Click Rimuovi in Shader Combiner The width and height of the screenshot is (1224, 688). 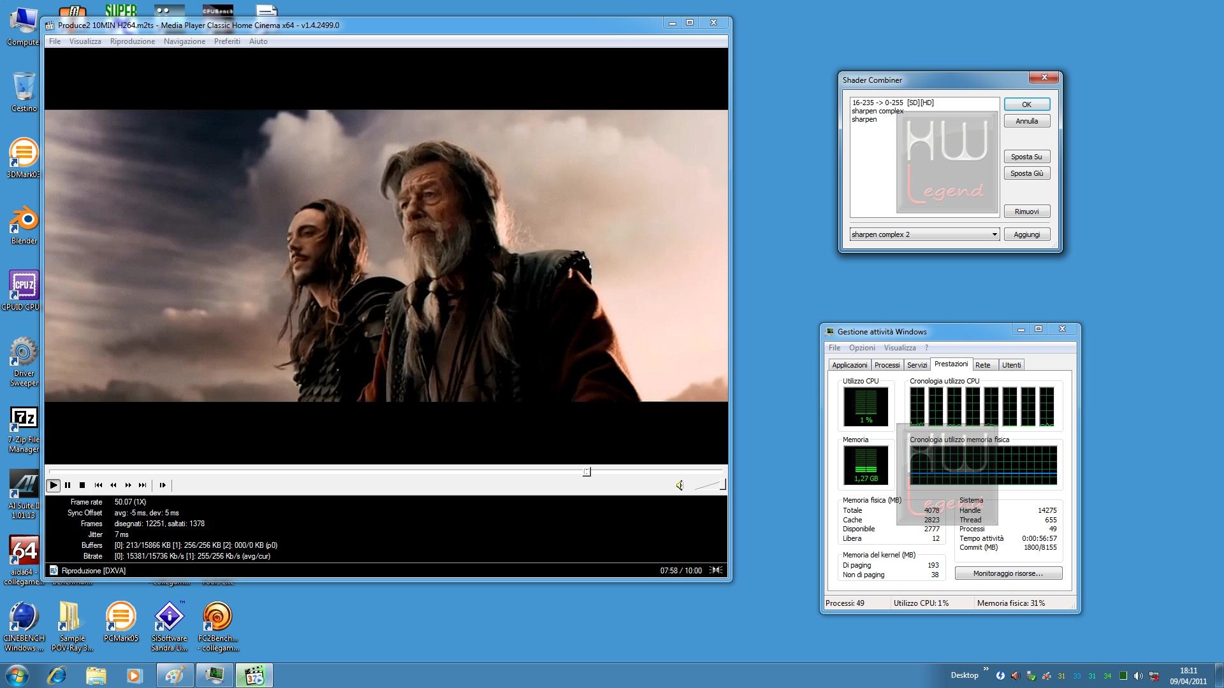(x=1026, y=211)
